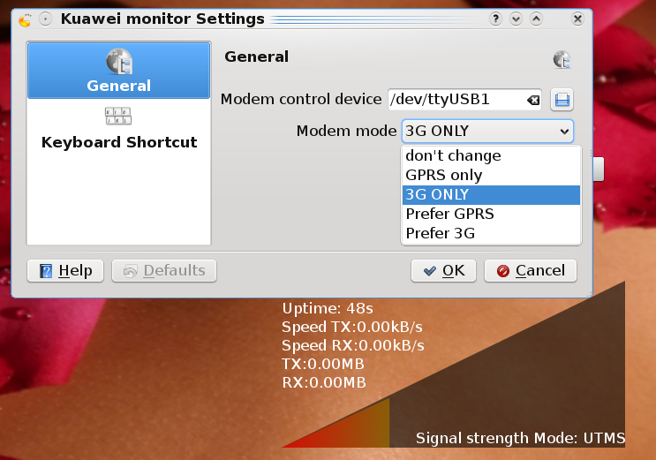
Task: Click the "TX:0.00MB" widget text
Action: [323, 364]
